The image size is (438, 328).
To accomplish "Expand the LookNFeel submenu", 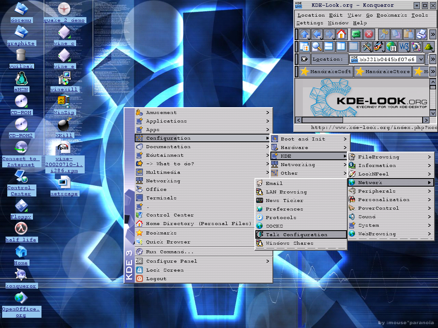I will tap(391, 174).
